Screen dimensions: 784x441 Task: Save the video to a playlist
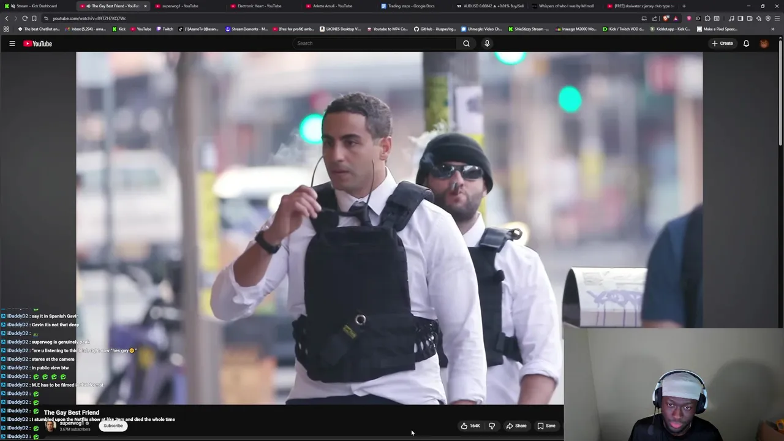click(x=546, y=426)
